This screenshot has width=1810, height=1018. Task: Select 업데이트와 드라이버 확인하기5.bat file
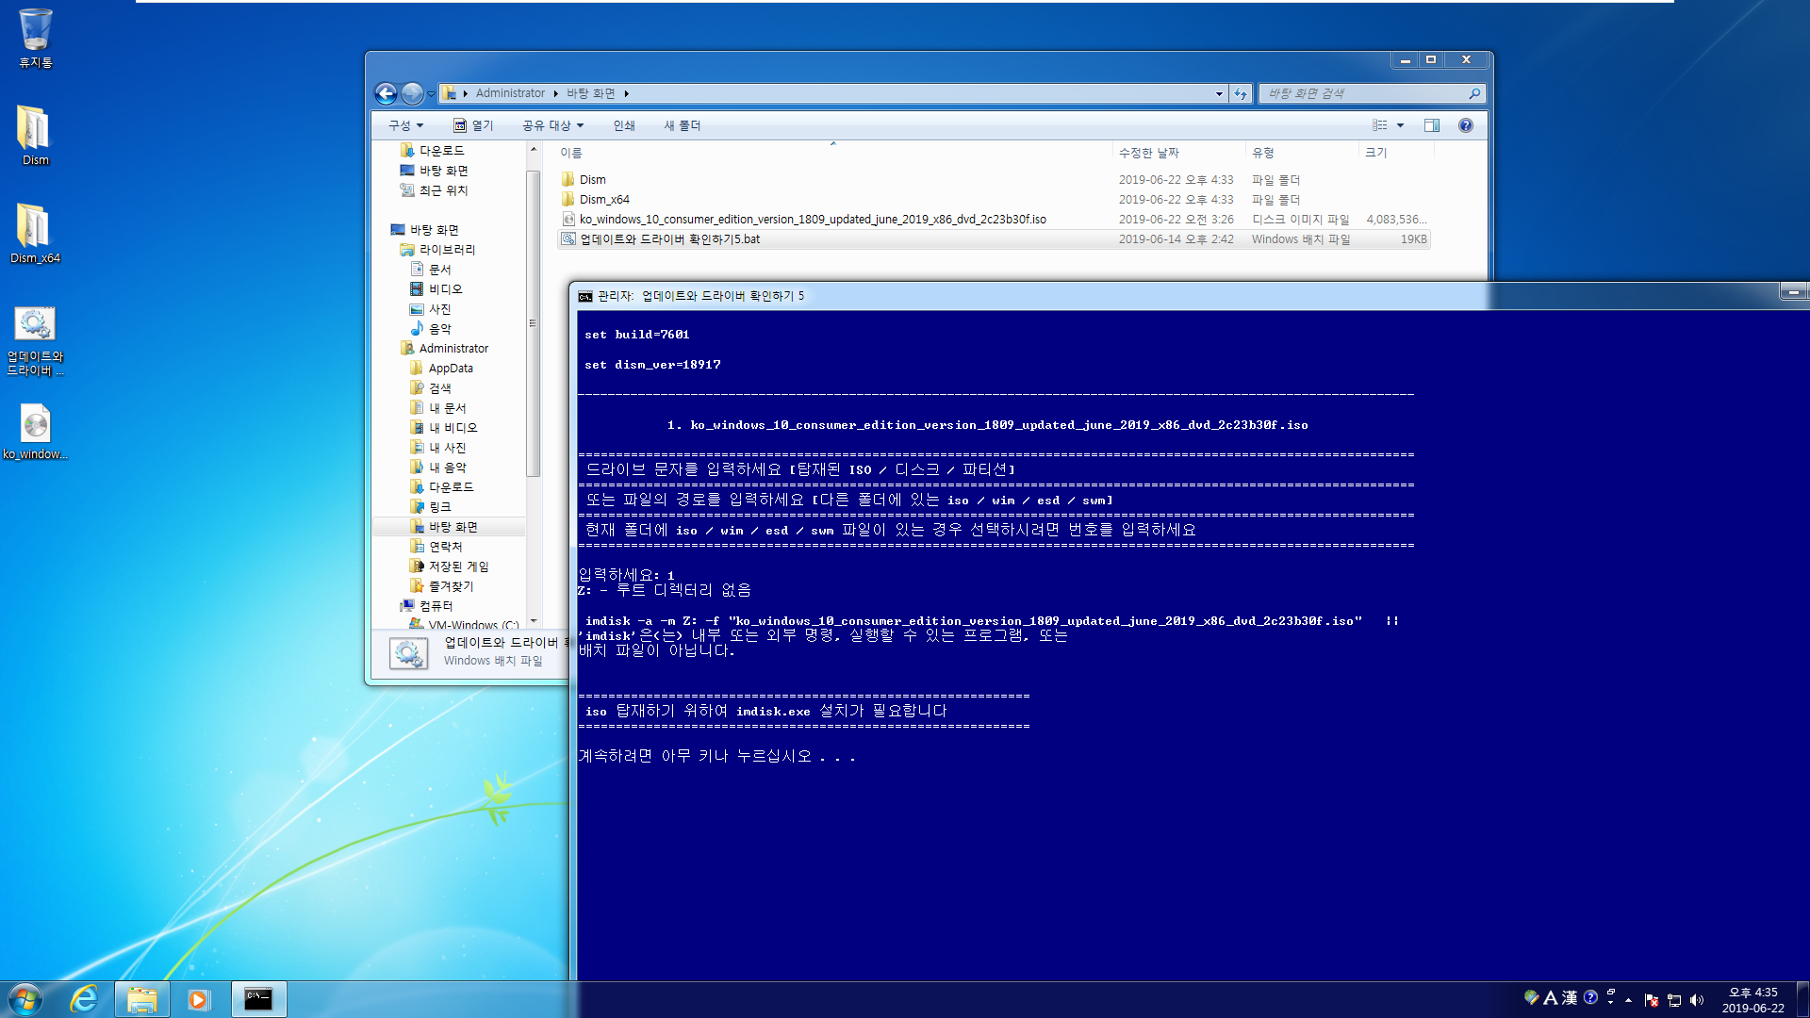click(994, 239)
